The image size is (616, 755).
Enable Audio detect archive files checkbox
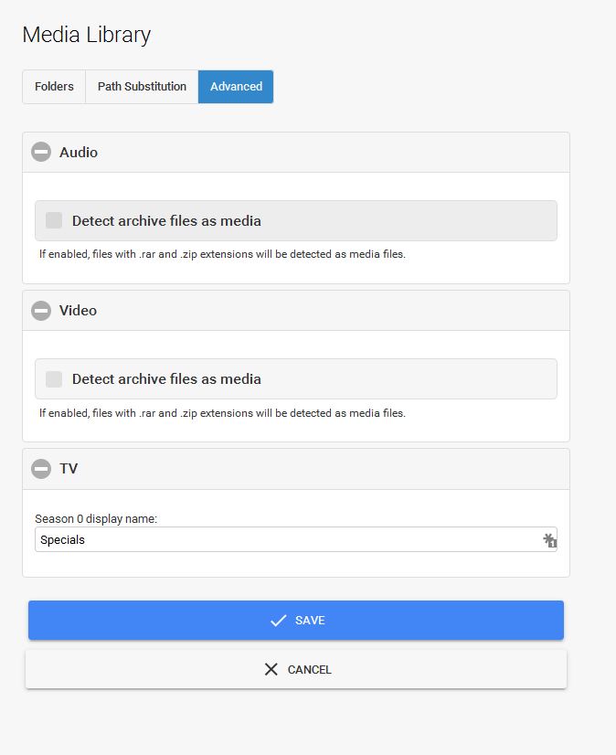click(x=54, y=220)
